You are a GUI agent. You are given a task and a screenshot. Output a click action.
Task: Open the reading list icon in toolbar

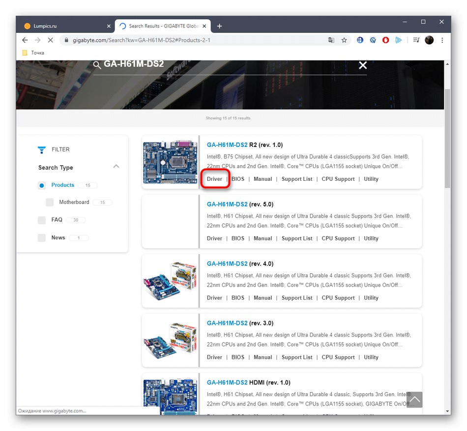415,40
